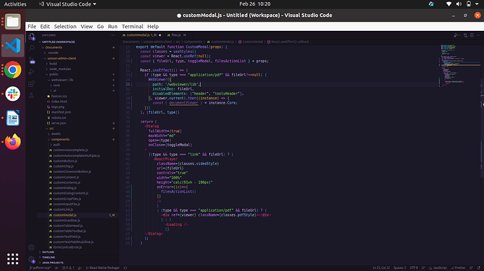Select the customModal.js editor tab
484x271 pixels.
(x=142, y=35)
